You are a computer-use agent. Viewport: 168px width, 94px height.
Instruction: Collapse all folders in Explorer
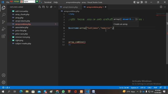(51, 7)
